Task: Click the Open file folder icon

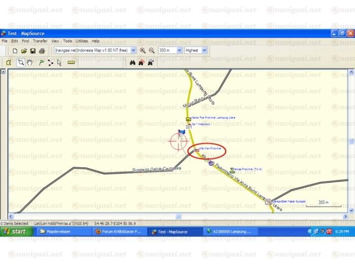Action: [x=24, y=51]
